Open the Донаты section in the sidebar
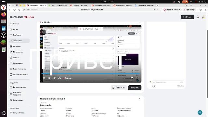The image size is (208, 117). 14,58
